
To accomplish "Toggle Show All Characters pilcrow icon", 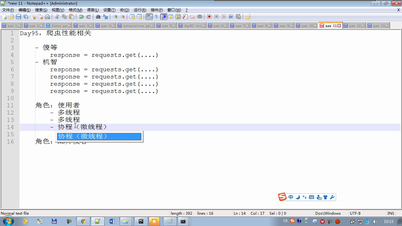I will 156,17.
